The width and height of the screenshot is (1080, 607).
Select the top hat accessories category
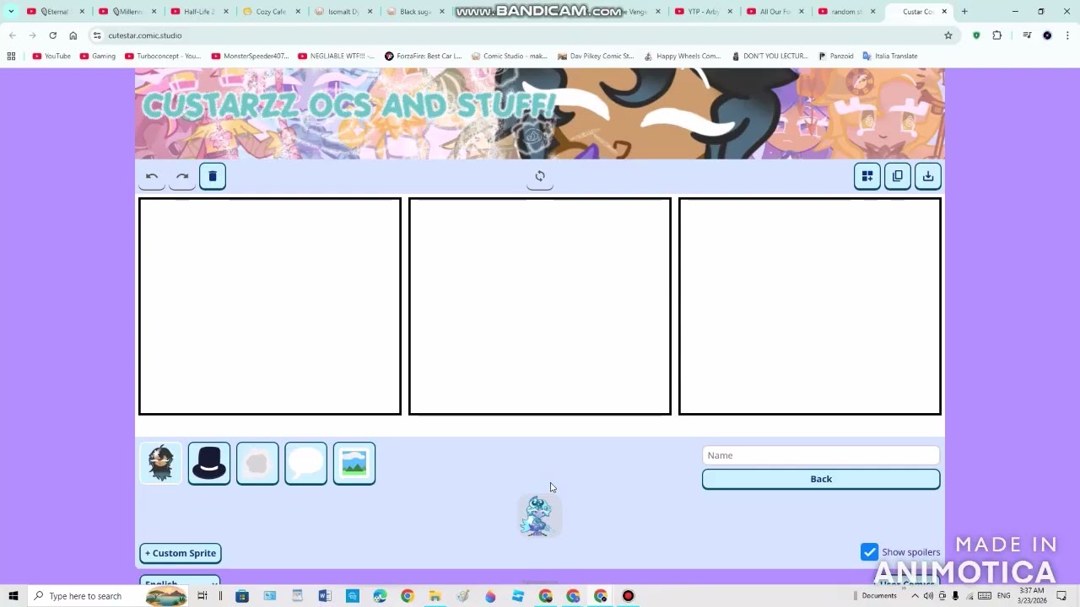pos(209,464)
